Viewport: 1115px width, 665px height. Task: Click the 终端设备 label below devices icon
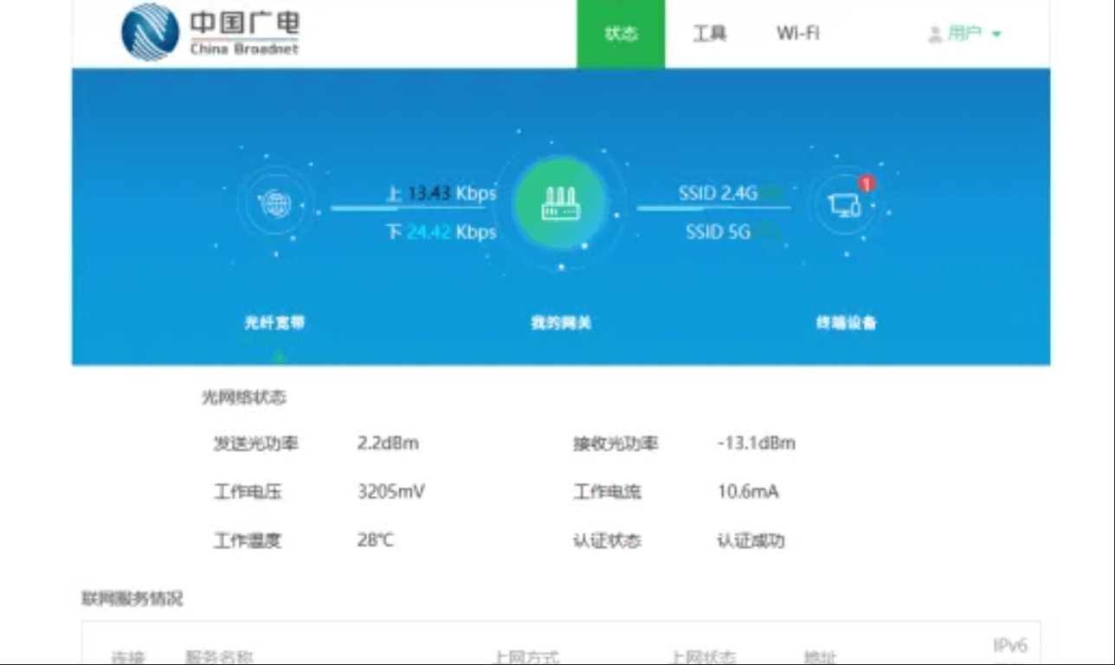coord(846,321)
